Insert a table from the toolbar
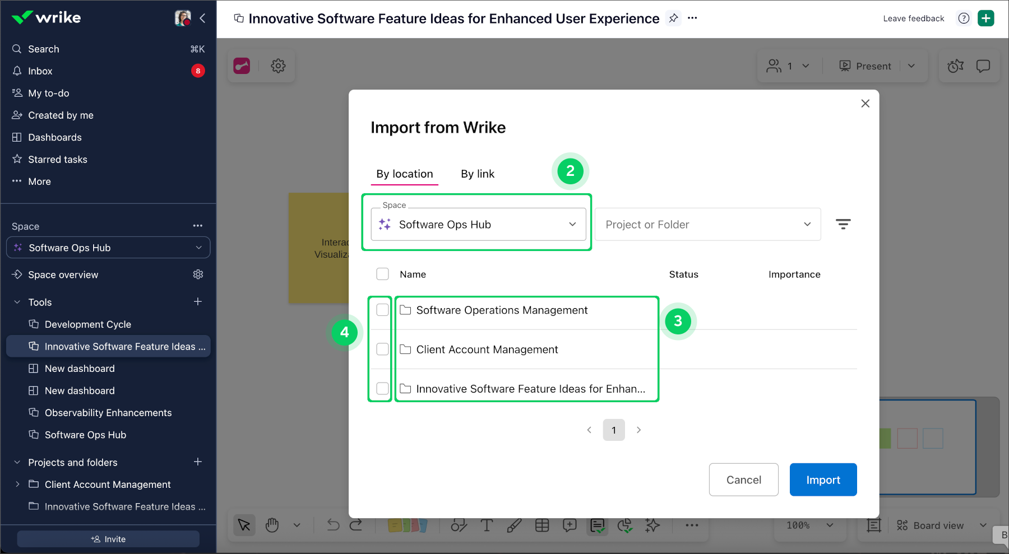The height and width of the screenshot is (554, 1009). coord(542,525)
